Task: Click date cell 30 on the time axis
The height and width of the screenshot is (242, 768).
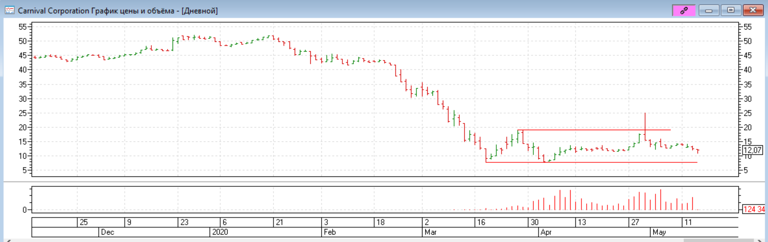Action: [x=534, y=222]
